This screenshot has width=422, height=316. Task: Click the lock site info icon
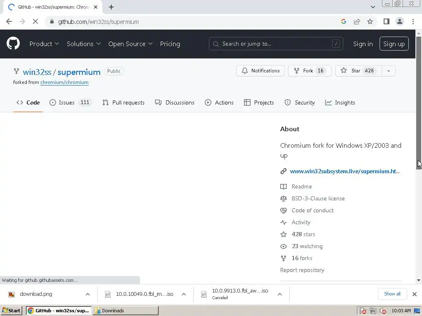(x=52, y=21)
